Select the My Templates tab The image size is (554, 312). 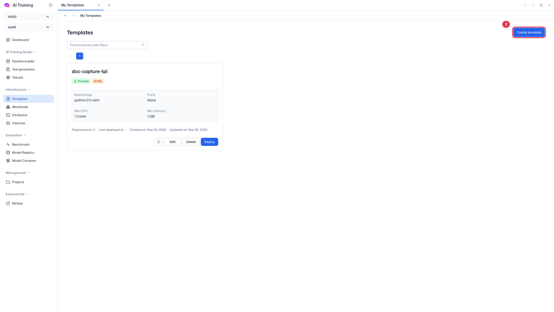coord(81,5)
